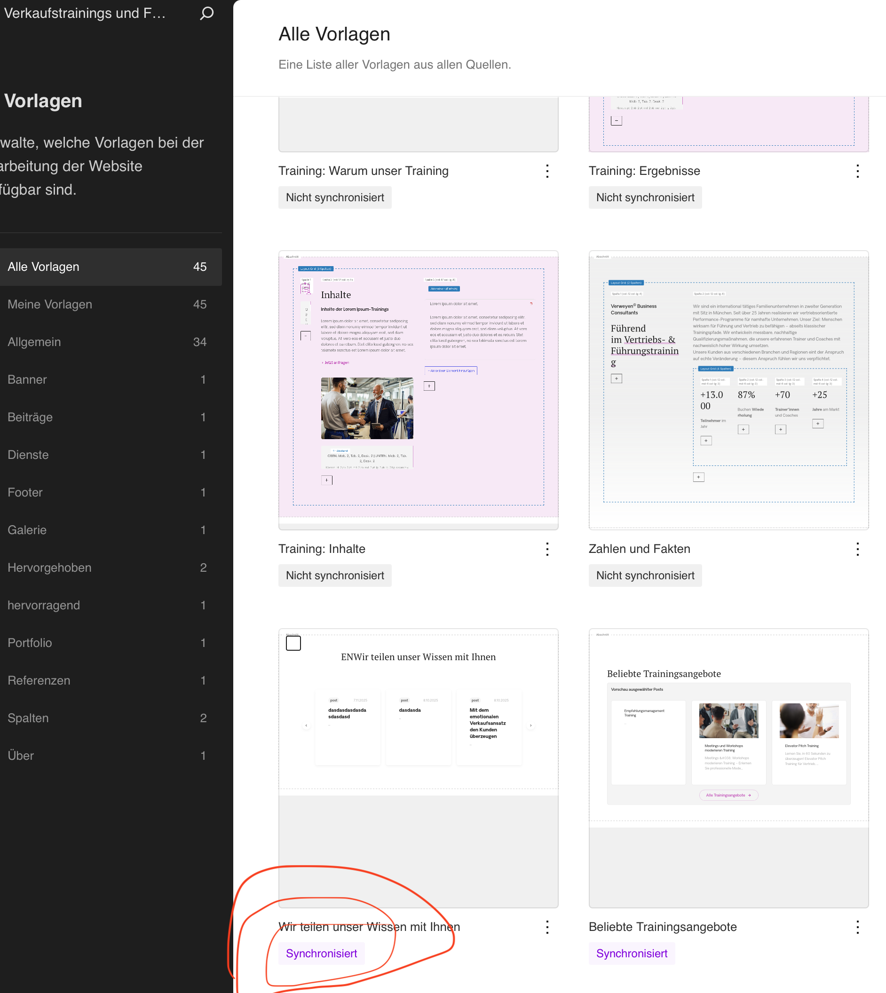Switch to the Hervorgehoben category
This screenshot has height=993, width=886.
(110, 567)
